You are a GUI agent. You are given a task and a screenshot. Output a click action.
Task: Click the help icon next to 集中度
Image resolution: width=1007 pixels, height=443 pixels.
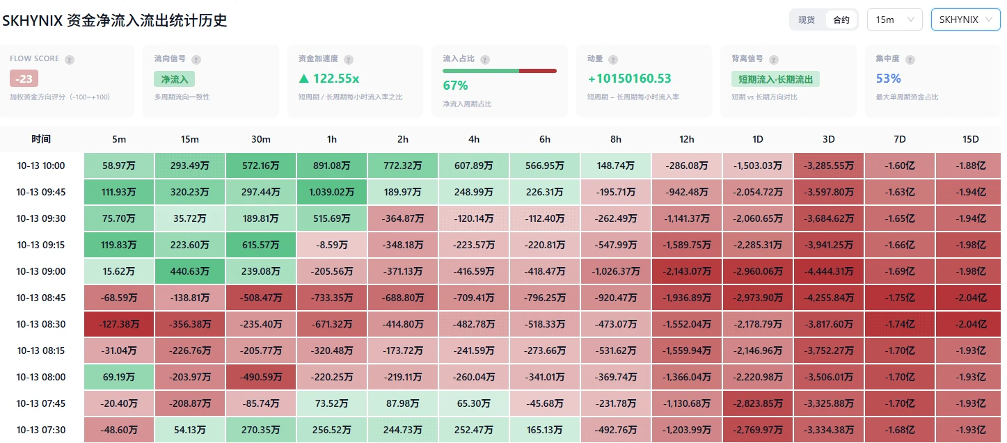909,60
